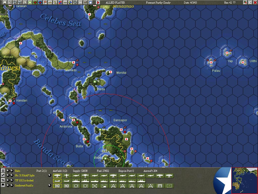Click the green and red flag icon at top right
Viewport: 258px width, 194px height.
point(245,2)
